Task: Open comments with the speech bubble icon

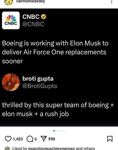Action: 30,139
